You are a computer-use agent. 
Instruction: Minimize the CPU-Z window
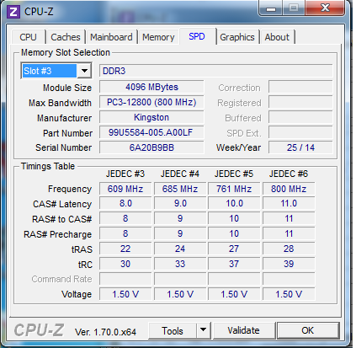(271, 8)
